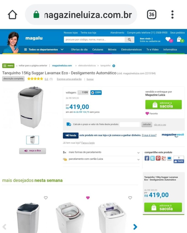
Task: Click the search magnifier button
Action: click(129, 40)
